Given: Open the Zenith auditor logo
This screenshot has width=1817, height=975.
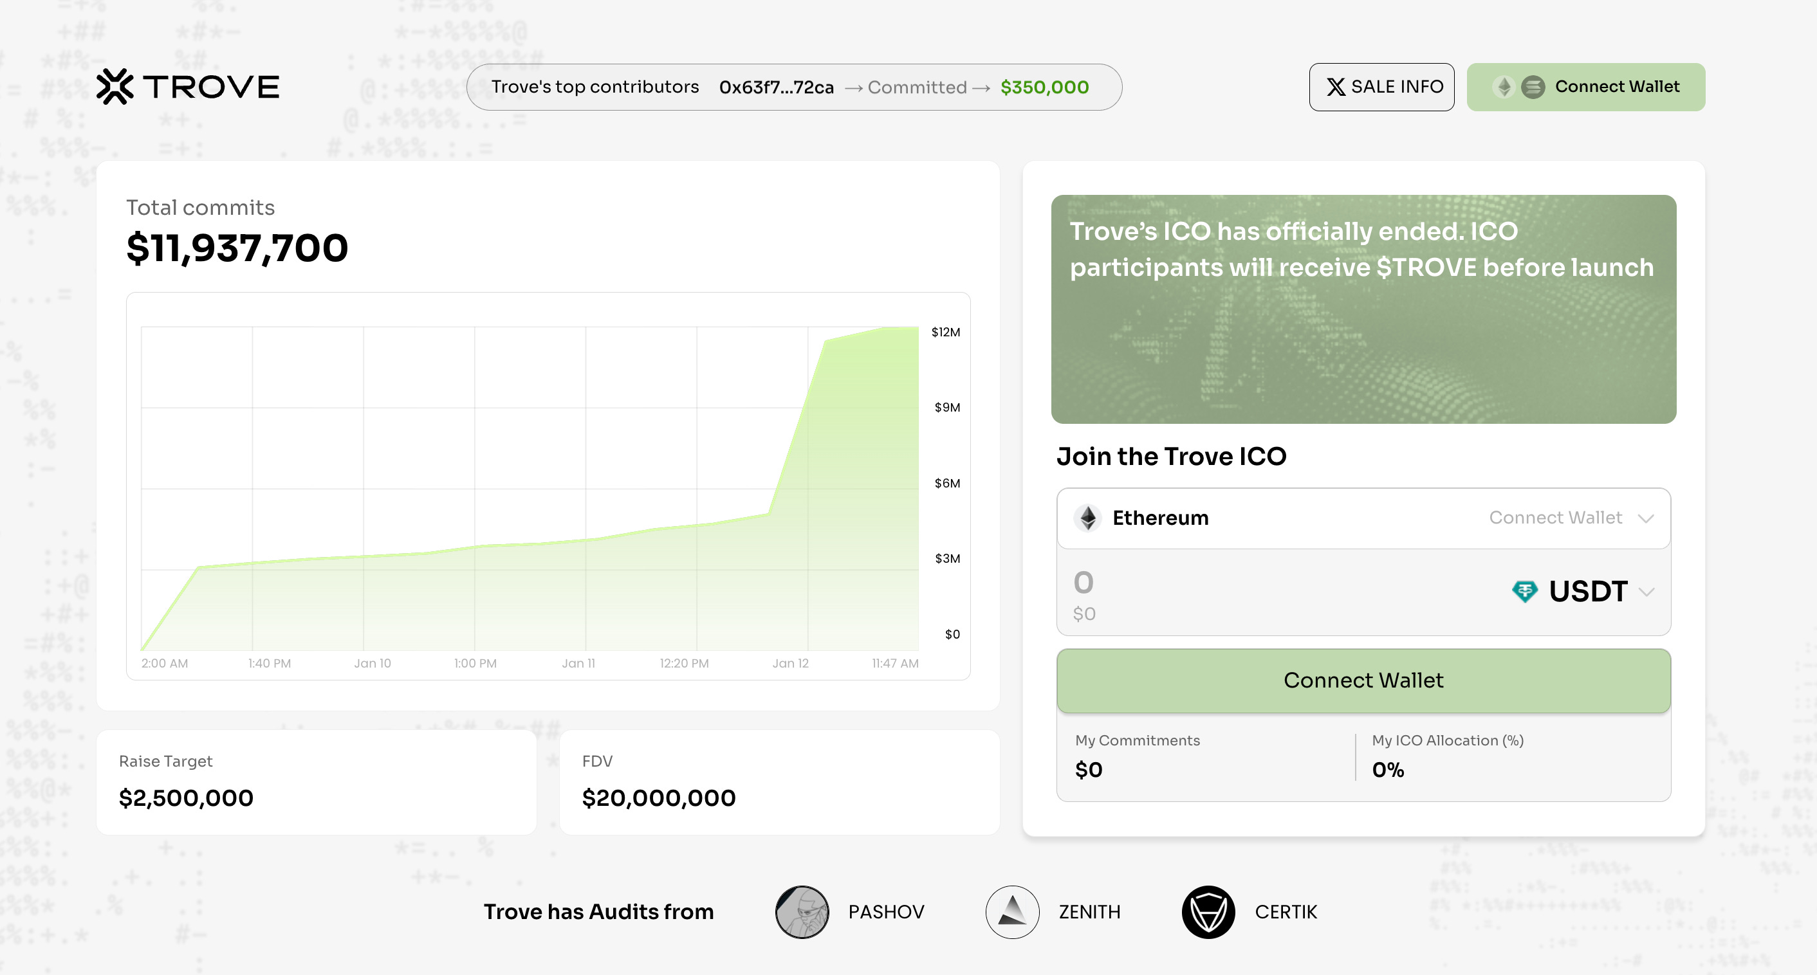Looking at the screenshot, I should 1011,911.
